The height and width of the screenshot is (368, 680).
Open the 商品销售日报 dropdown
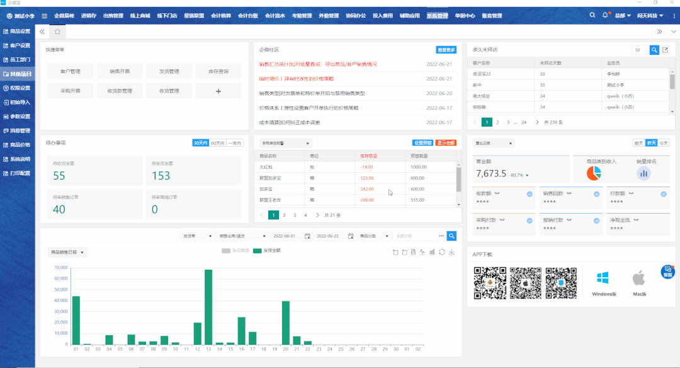point(67,252)
